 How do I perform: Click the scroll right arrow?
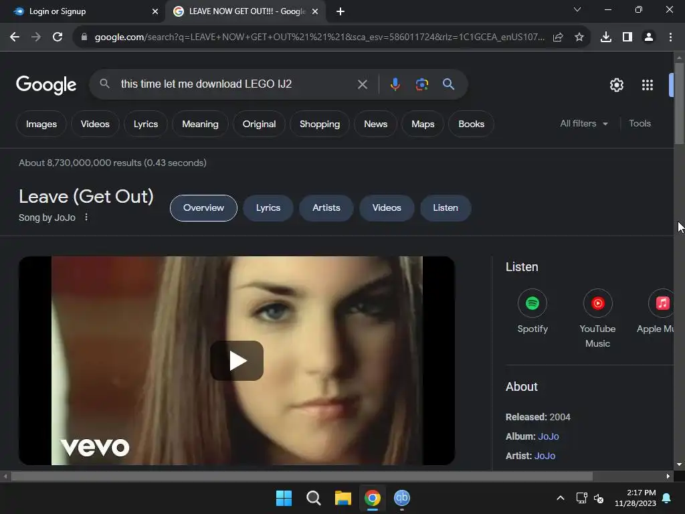[x=668, y=476]
